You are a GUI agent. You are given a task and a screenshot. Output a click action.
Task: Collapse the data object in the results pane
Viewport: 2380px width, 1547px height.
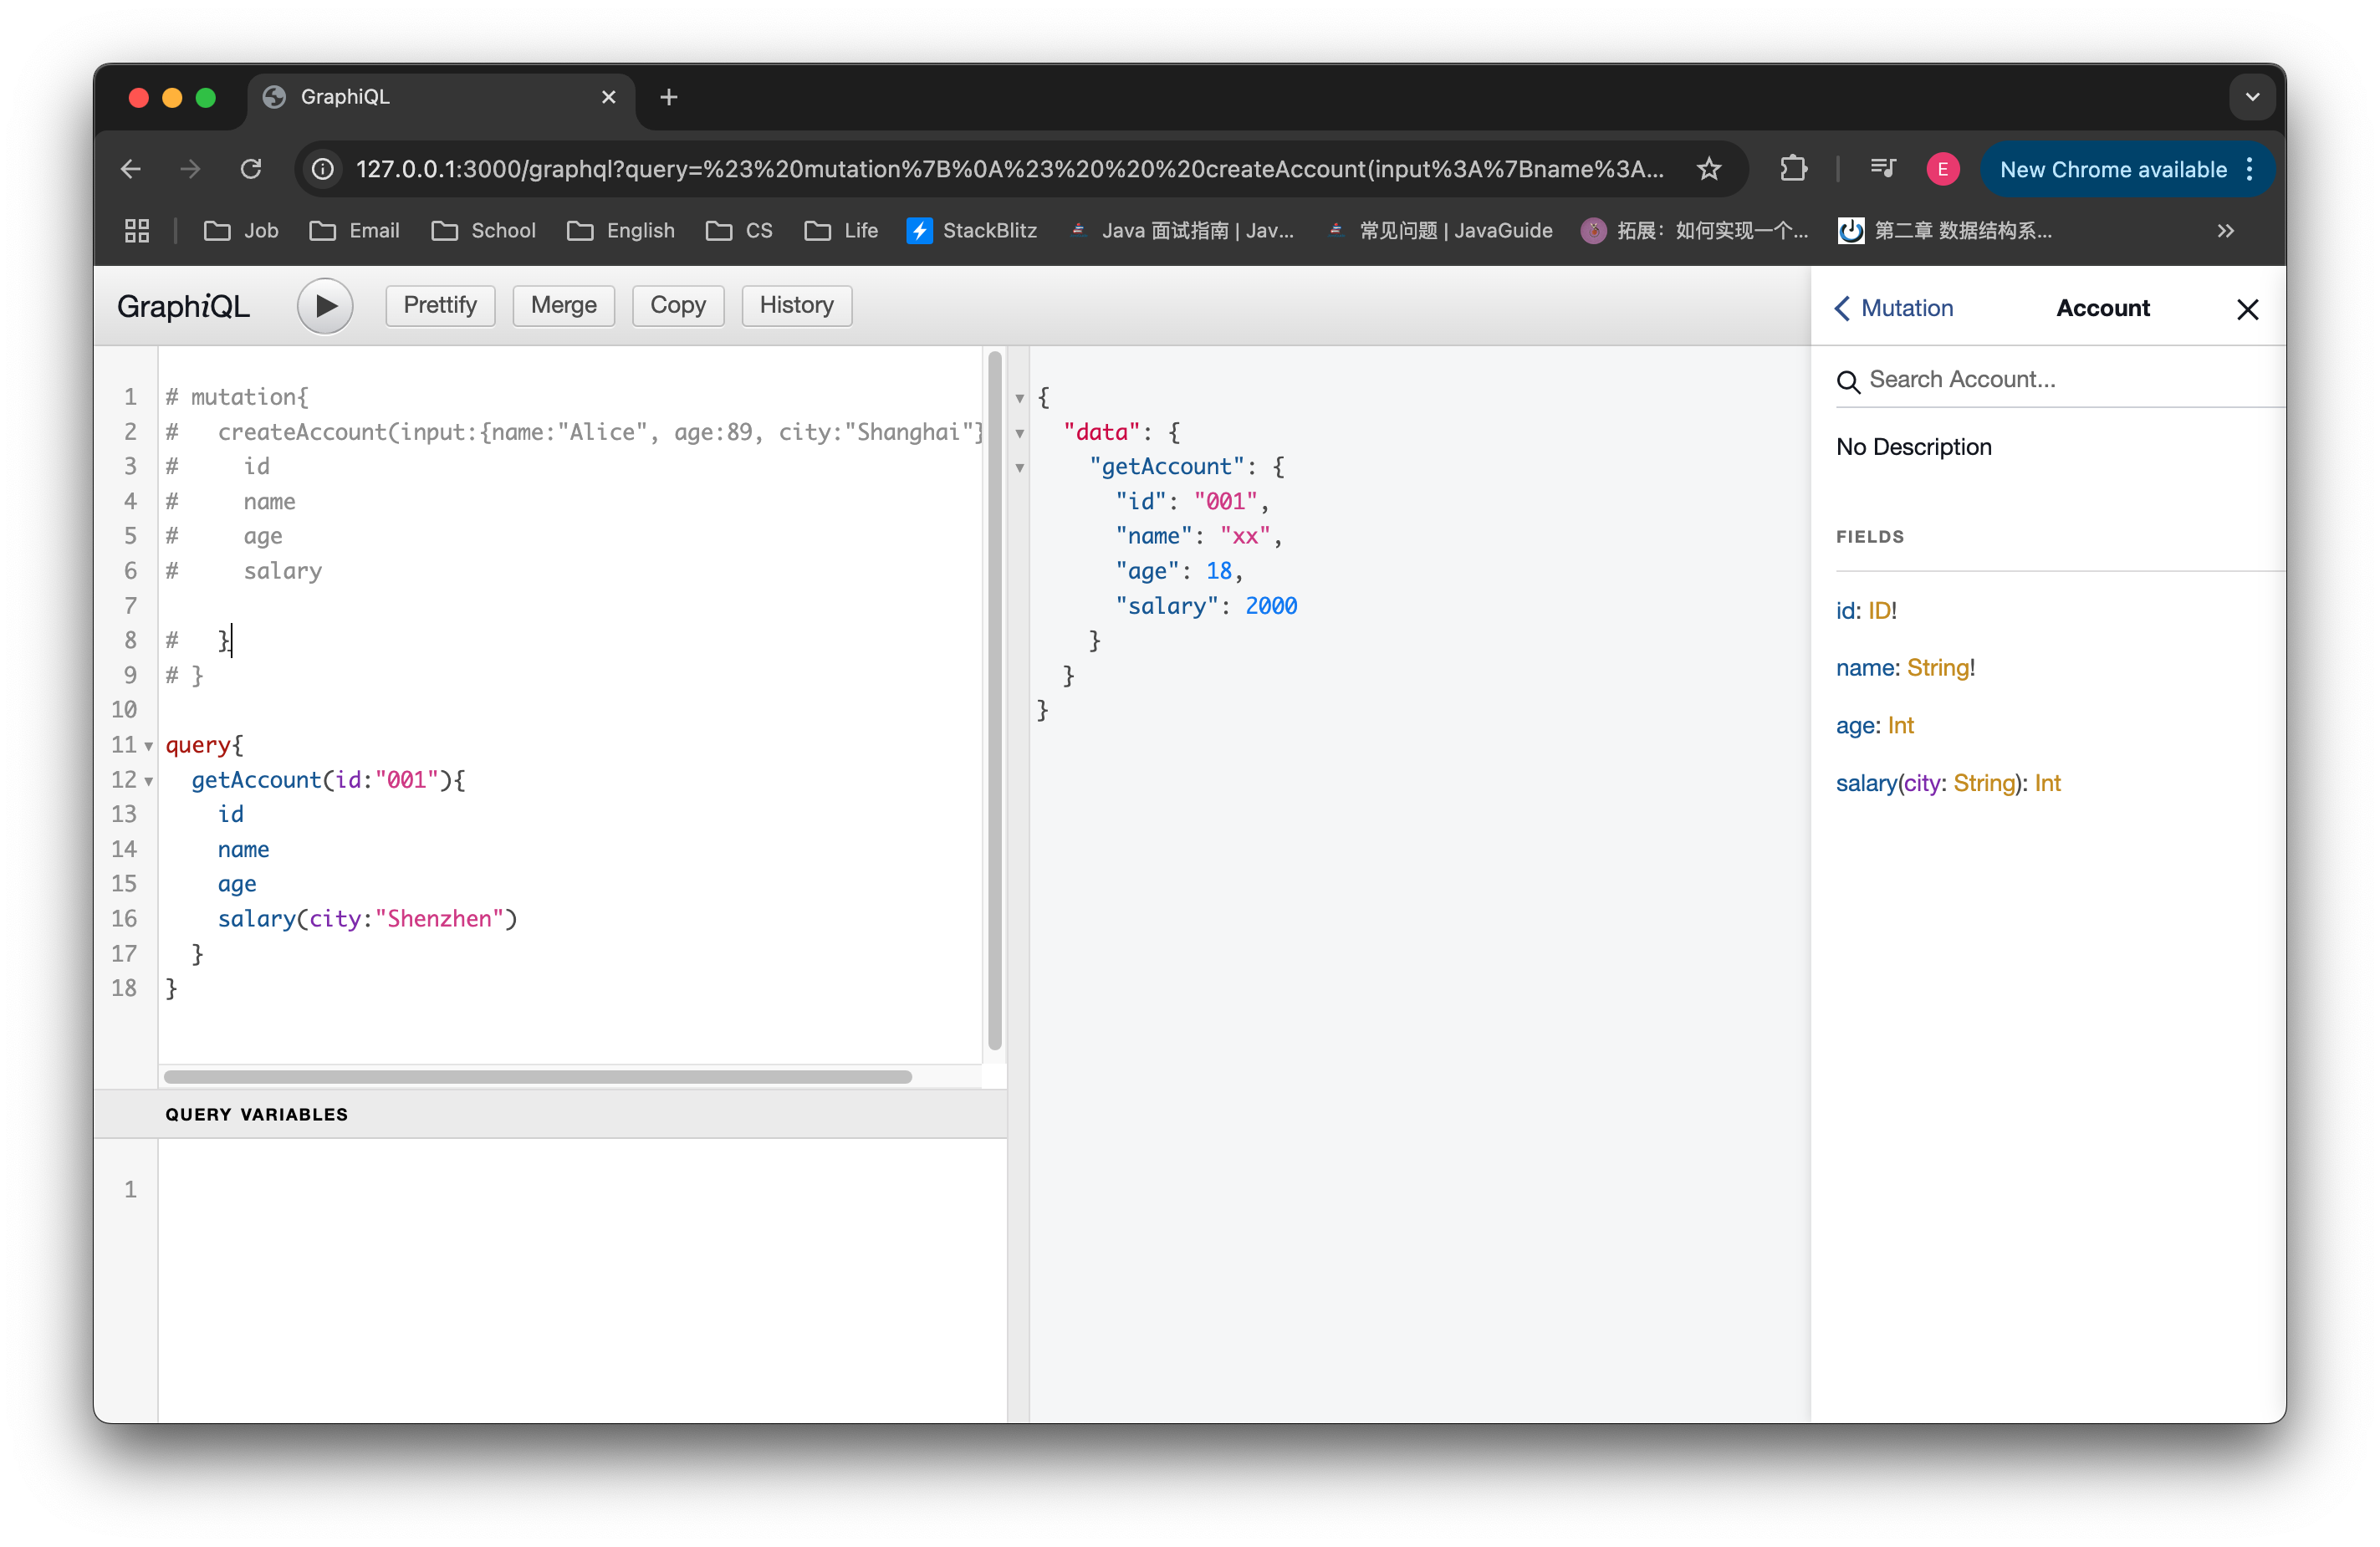pyautogui.click(x=1019, y=432)
